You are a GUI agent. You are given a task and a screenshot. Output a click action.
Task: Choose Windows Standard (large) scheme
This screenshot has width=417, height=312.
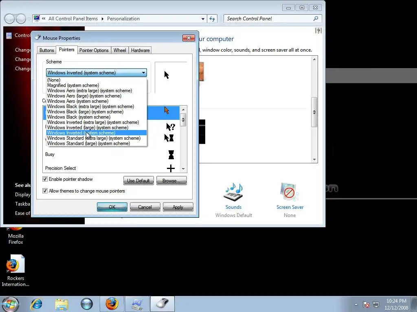click(x=97, y=143)
